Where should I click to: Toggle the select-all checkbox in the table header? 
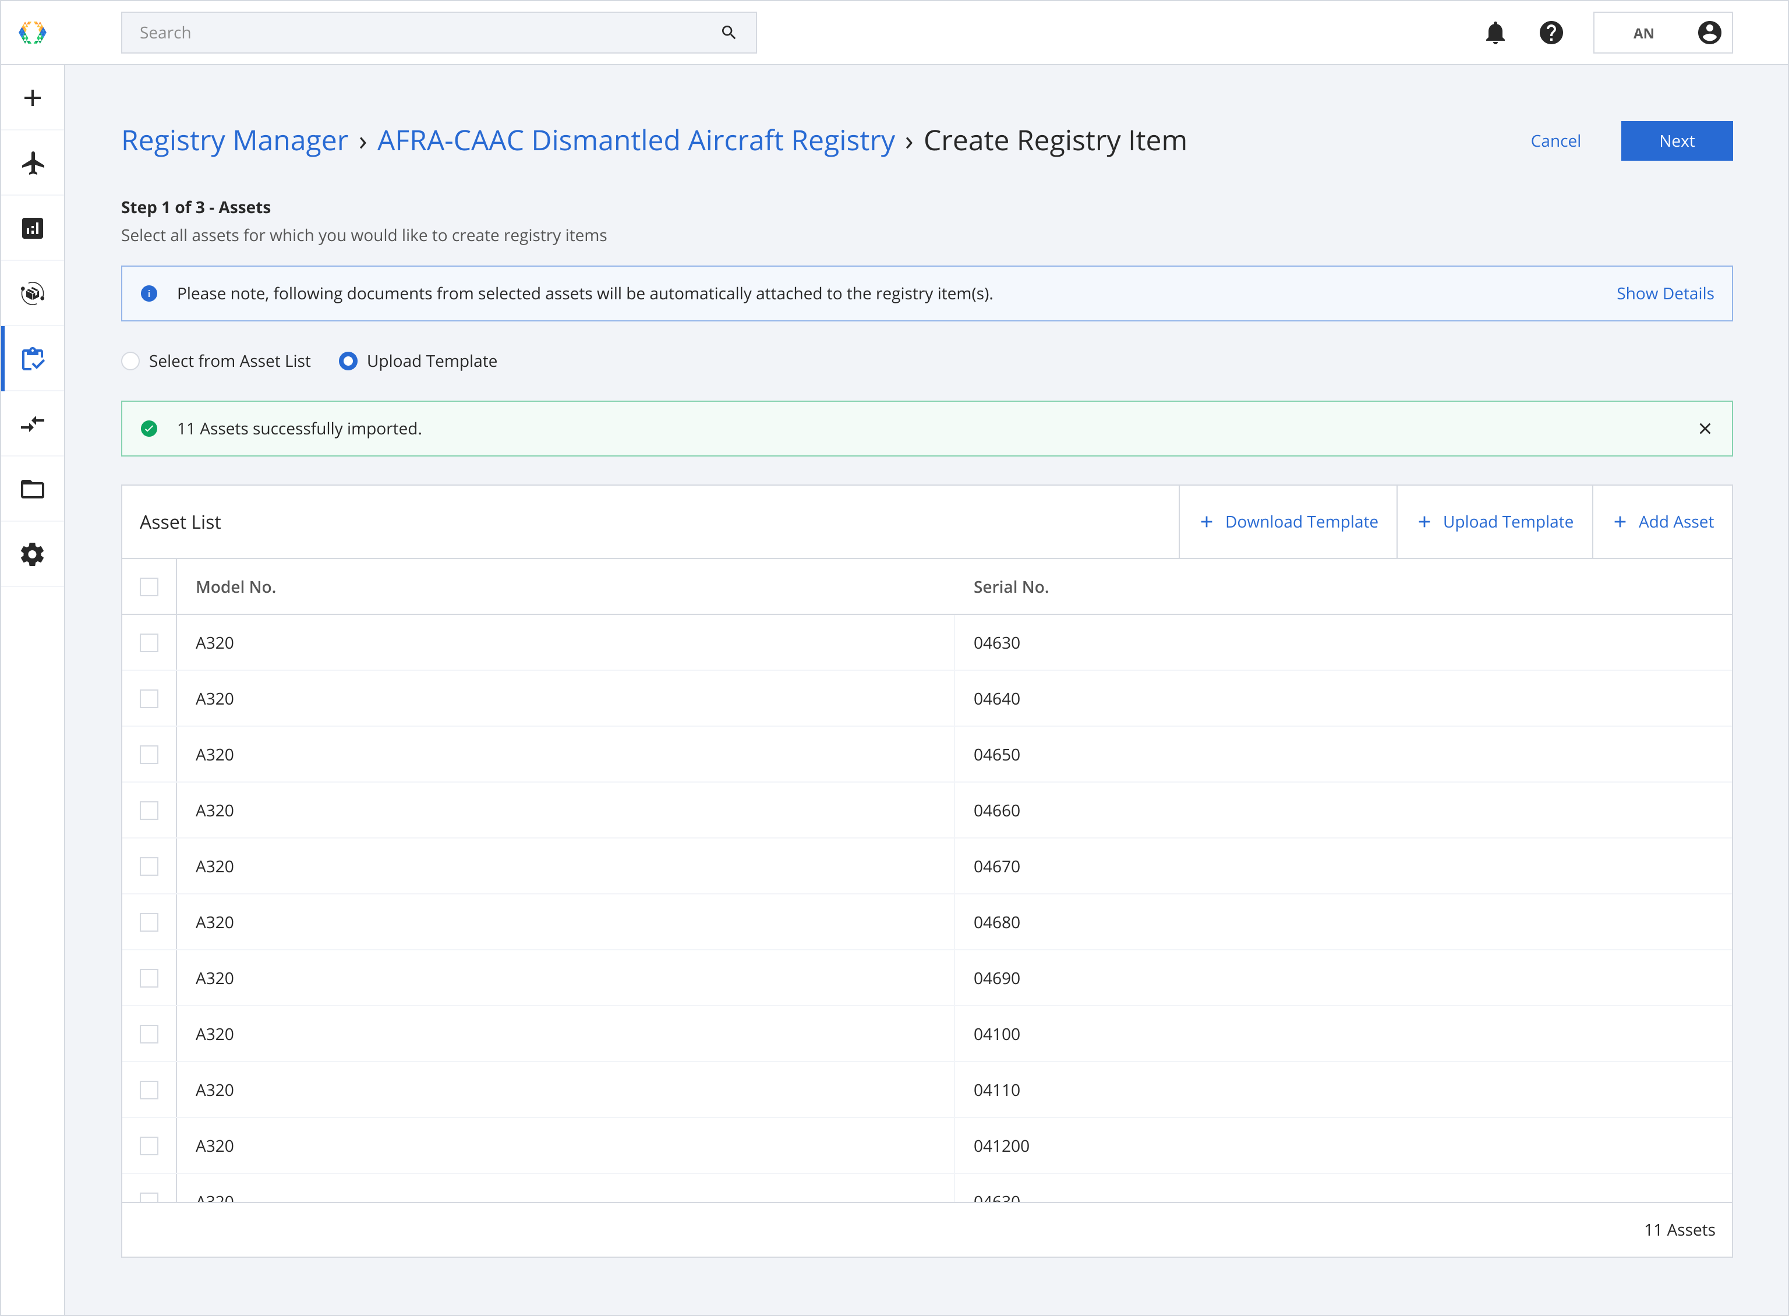[149, 587]
